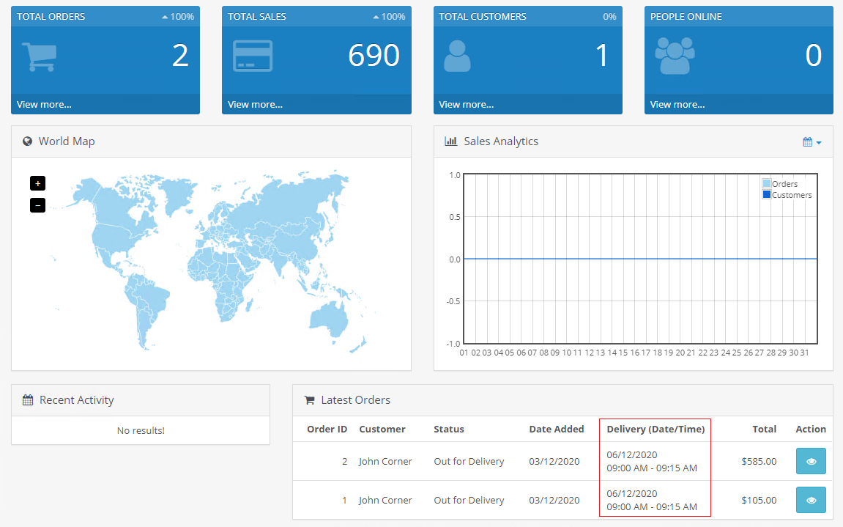The image size is (843, 527).
Task: Click the Delivery (Date/Time) column header
Action: [656, 429]
